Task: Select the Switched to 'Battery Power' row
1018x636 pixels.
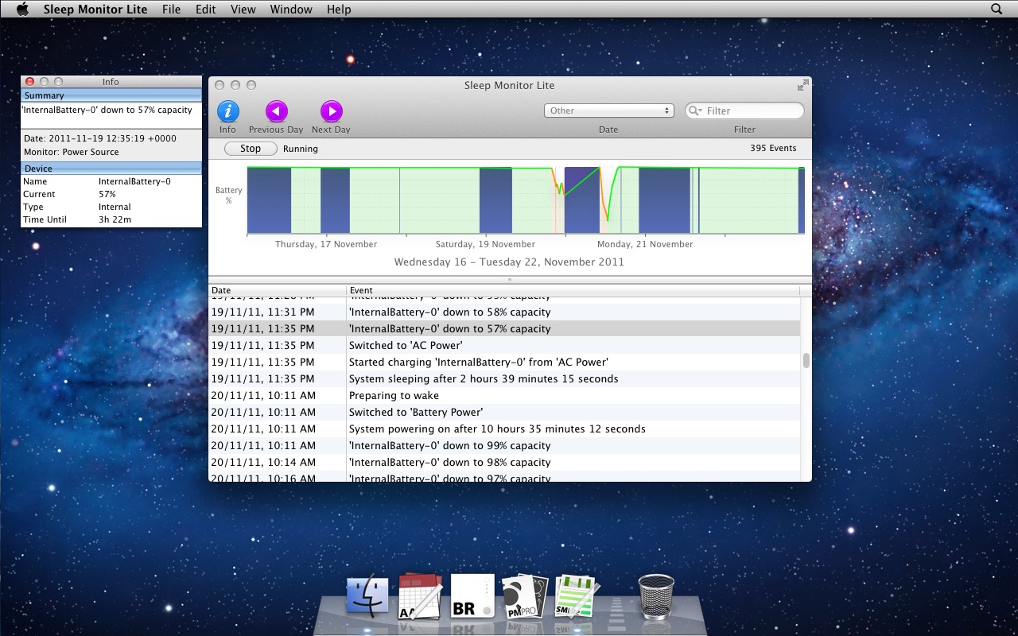Action: coord(504,412)
